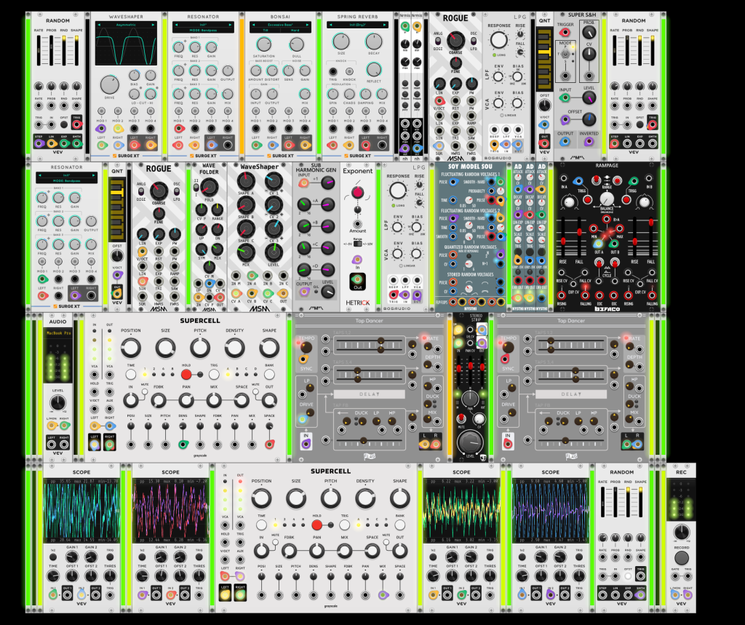The width and height of the screenshot is (745, 625).
Task: Toggle the red HOLD button on upper Supercell
Action: (x=186, y=374)
